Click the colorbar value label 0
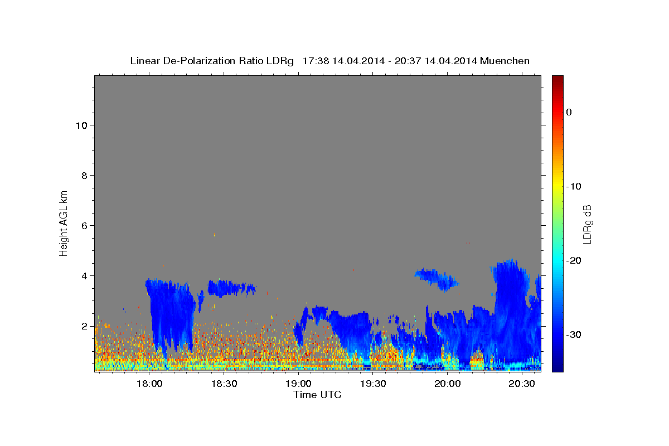Screen dimensions: 669x446 coord(569,112)
